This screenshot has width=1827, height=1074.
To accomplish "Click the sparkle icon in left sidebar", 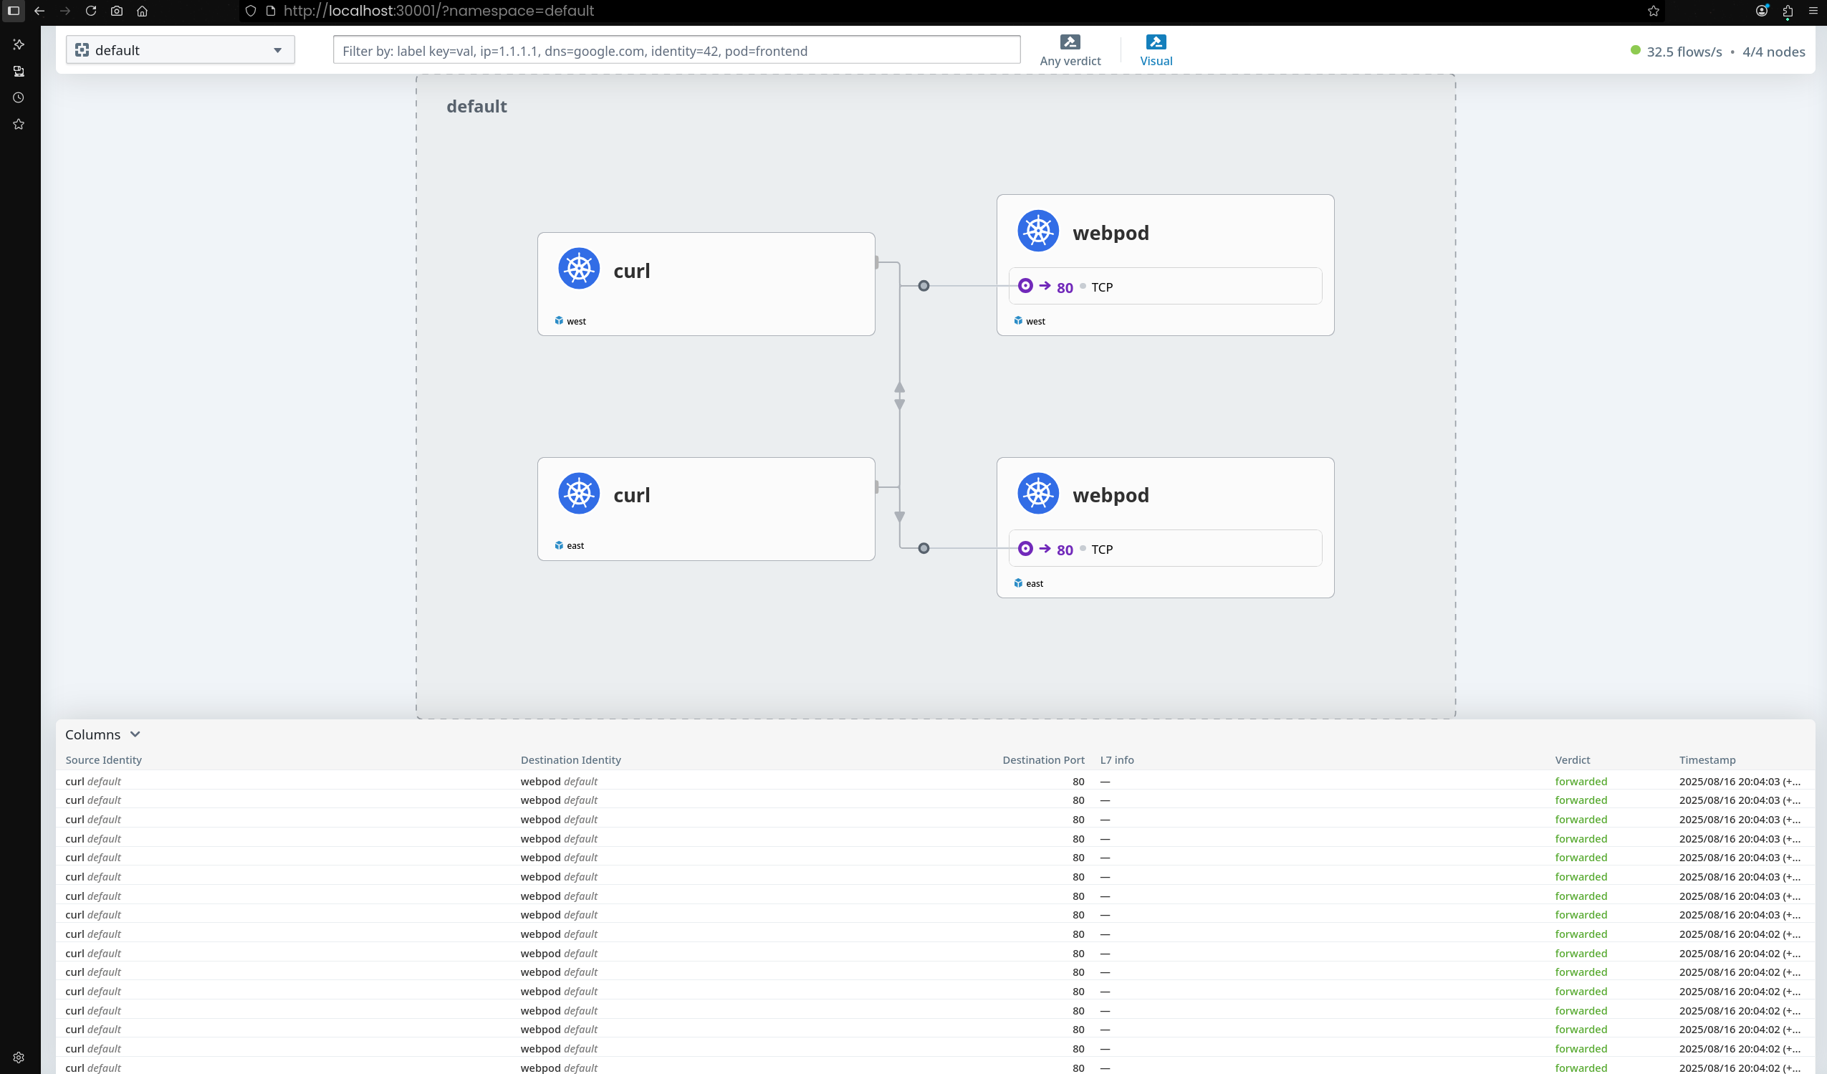I will pyautogui.click(x=19, y=44).
